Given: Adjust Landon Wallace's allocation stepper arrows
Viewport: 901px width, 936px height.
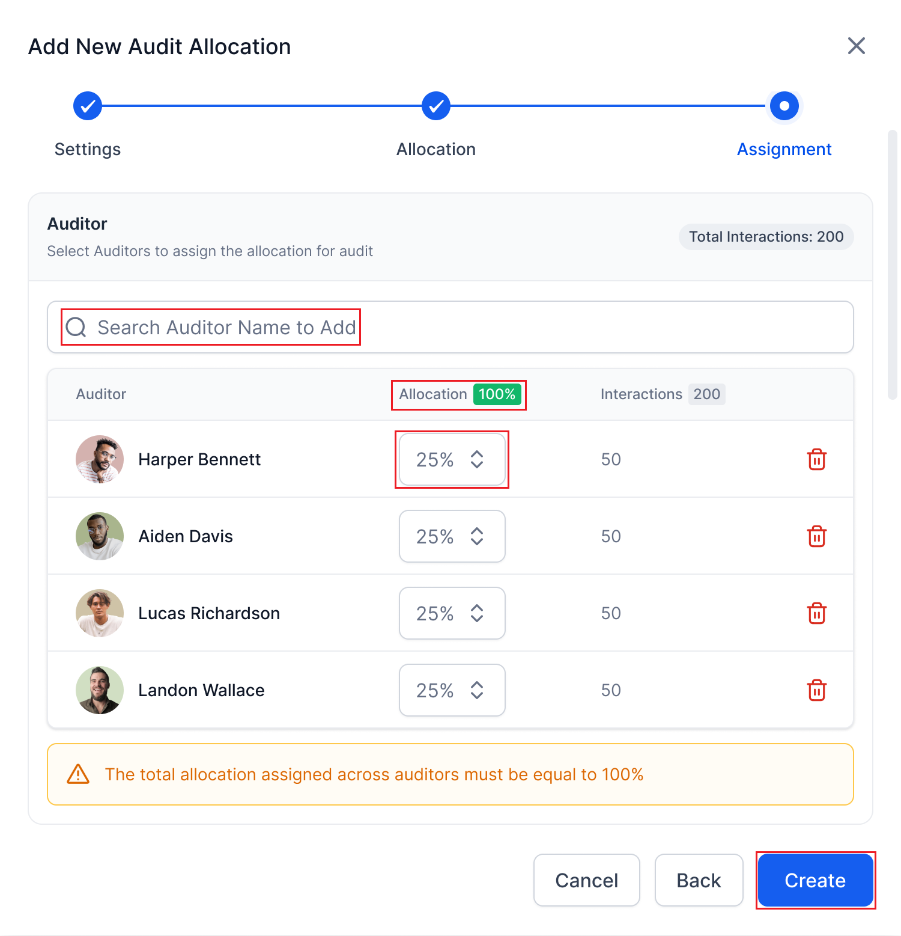Looking at the screenshot, I should point(477,690).
